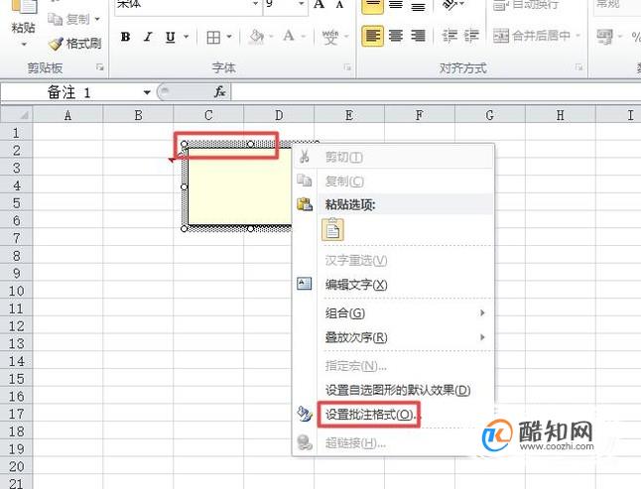Screen dimensions: 641x489
Task: Select column A header
Action: tap(67, 115)
